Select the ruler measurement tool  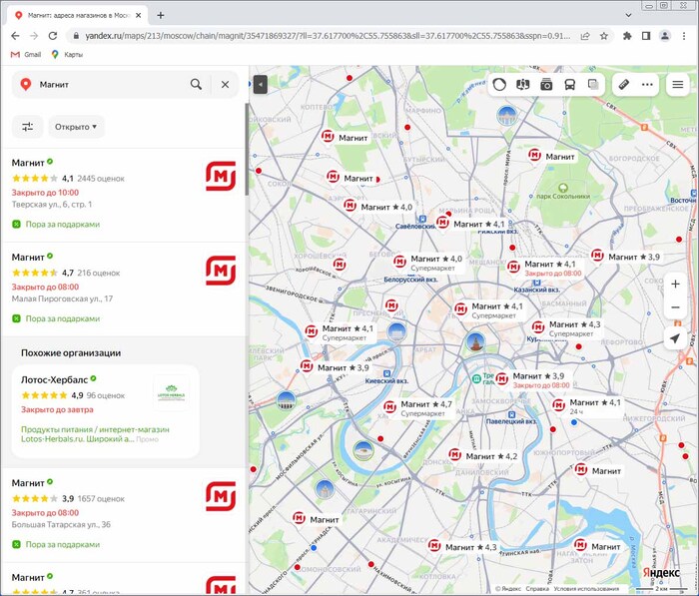(x=624, y=84)
